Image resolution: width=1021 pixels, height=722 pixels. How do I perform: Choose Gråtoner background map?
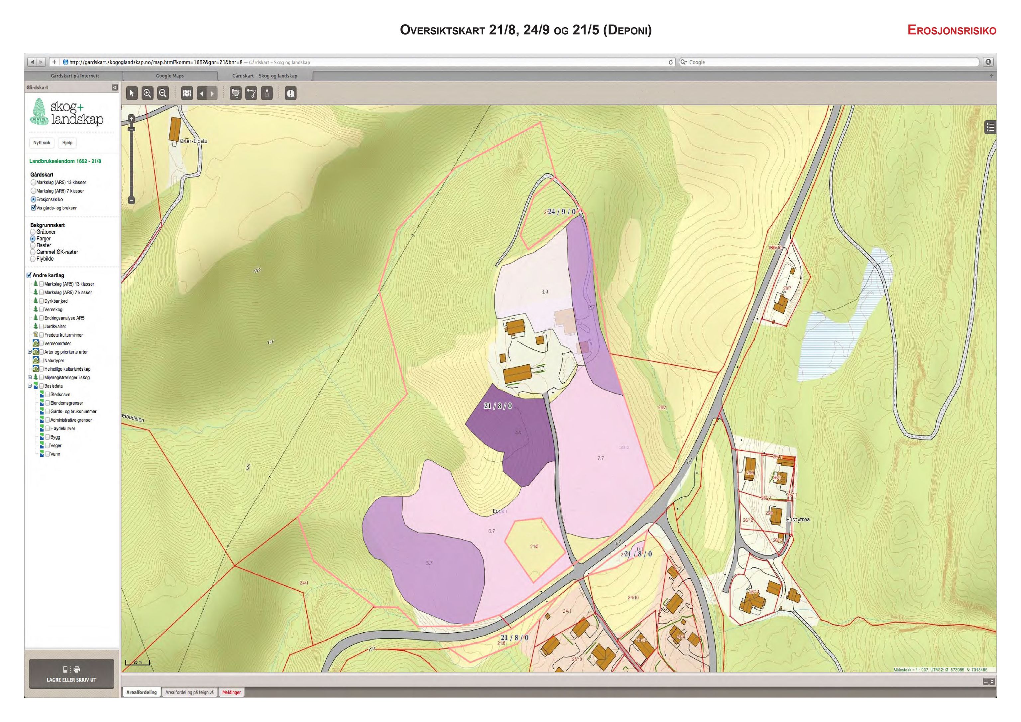pyautogui.click(x=33, y=232)
